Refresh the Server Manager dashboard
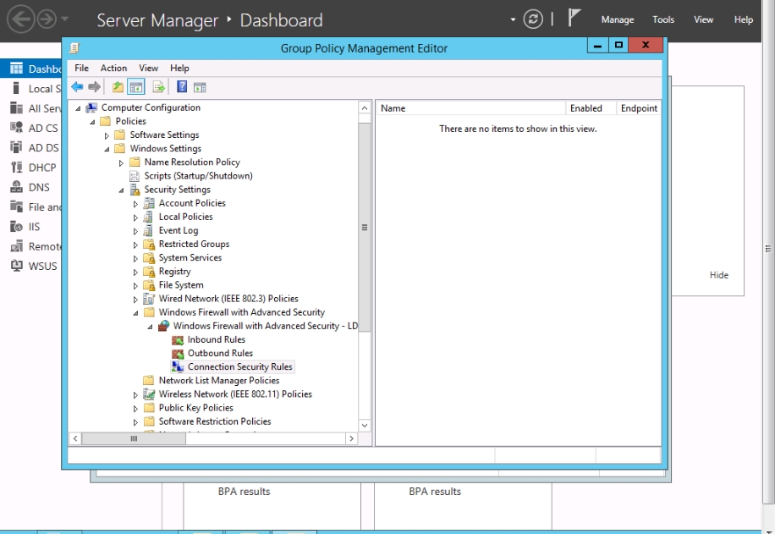The height and width of the screenshot is (534, 775). 533,19
